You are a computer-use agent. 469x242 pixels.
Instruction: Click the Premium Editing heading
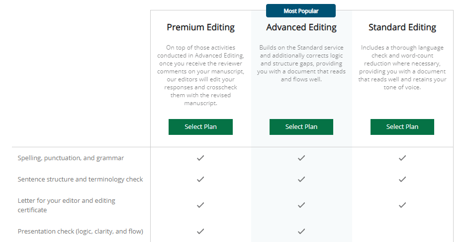200,27
